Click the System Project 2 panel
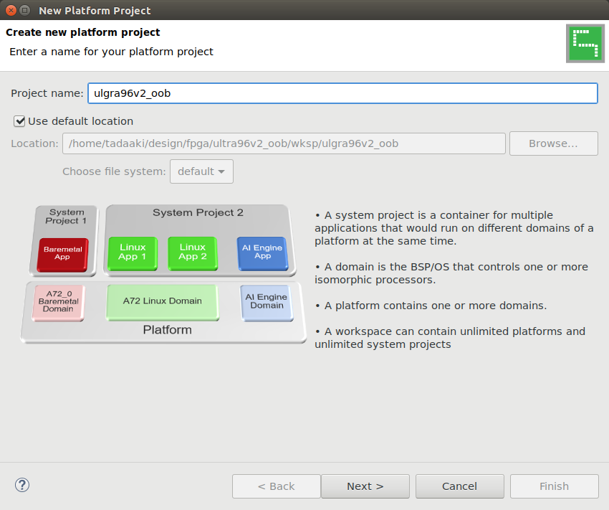The height and width of the screenshot is (510, 609). 198,213
